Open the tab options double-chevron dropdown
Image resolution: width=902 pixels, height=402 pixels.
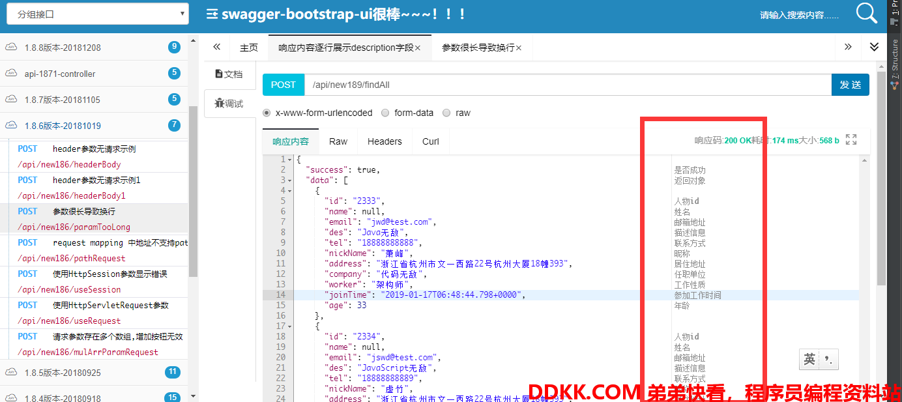pos(874,47)
